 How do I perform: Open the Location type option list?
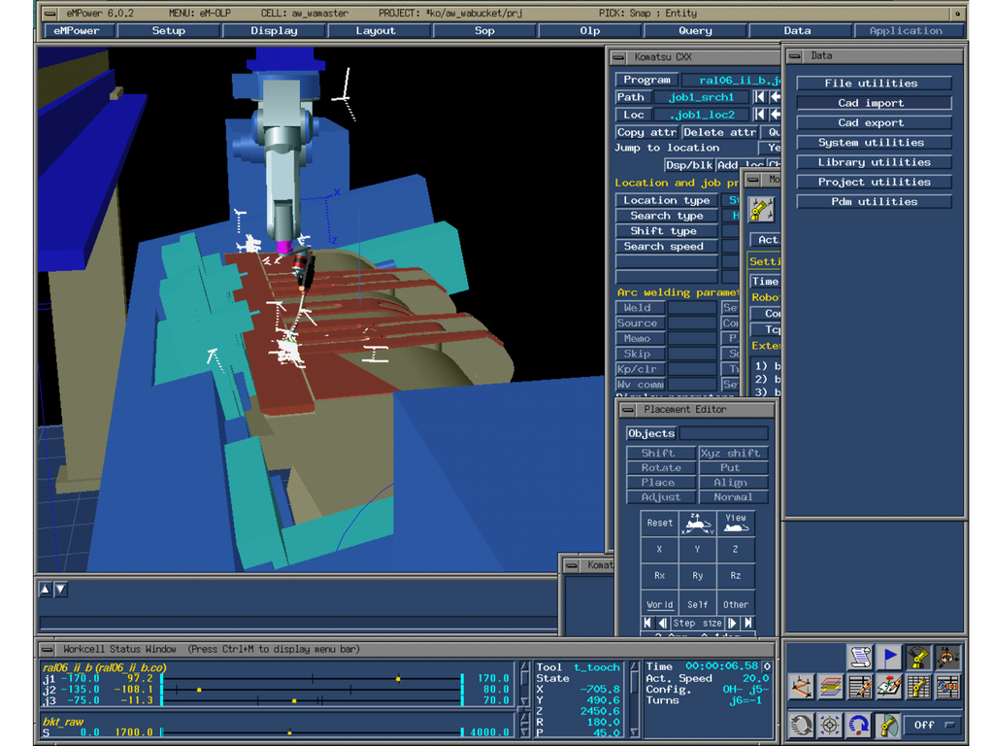[666, 200]
